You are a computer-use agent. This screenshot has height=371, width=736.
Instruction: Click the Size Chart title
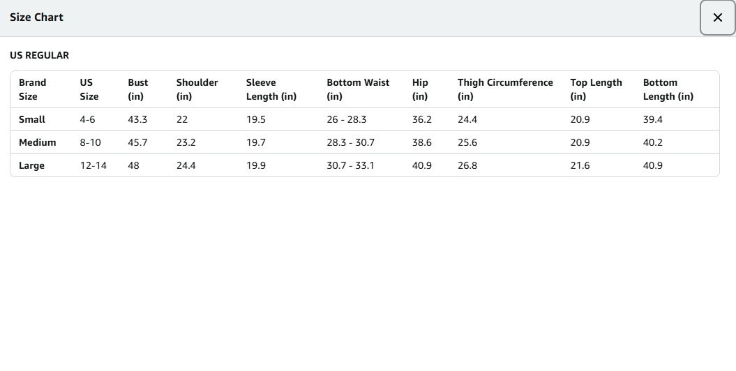point(36,17)
